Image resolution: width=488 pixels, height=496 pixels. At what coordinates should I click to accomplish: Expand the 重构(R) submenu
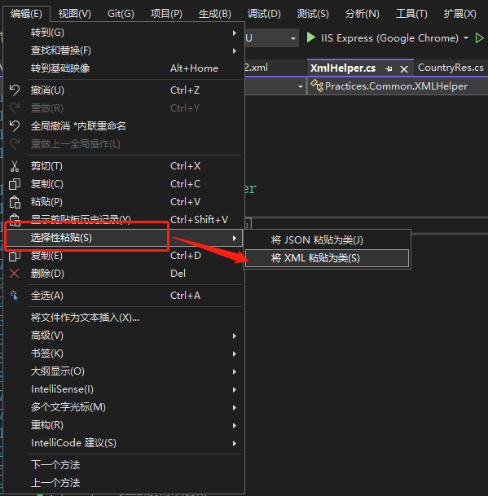(x=124, y=425)
